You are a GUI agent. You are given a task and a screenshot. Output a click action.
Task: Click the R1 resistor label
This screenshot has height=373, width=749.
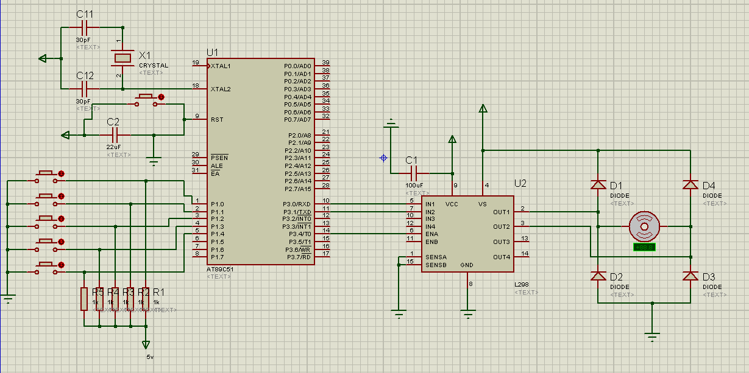[x=159, y=292]
